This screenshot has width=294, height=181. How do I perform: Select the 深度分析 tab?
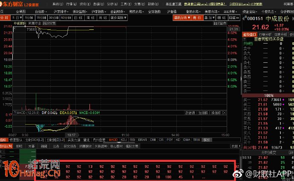tap(280, 35)
